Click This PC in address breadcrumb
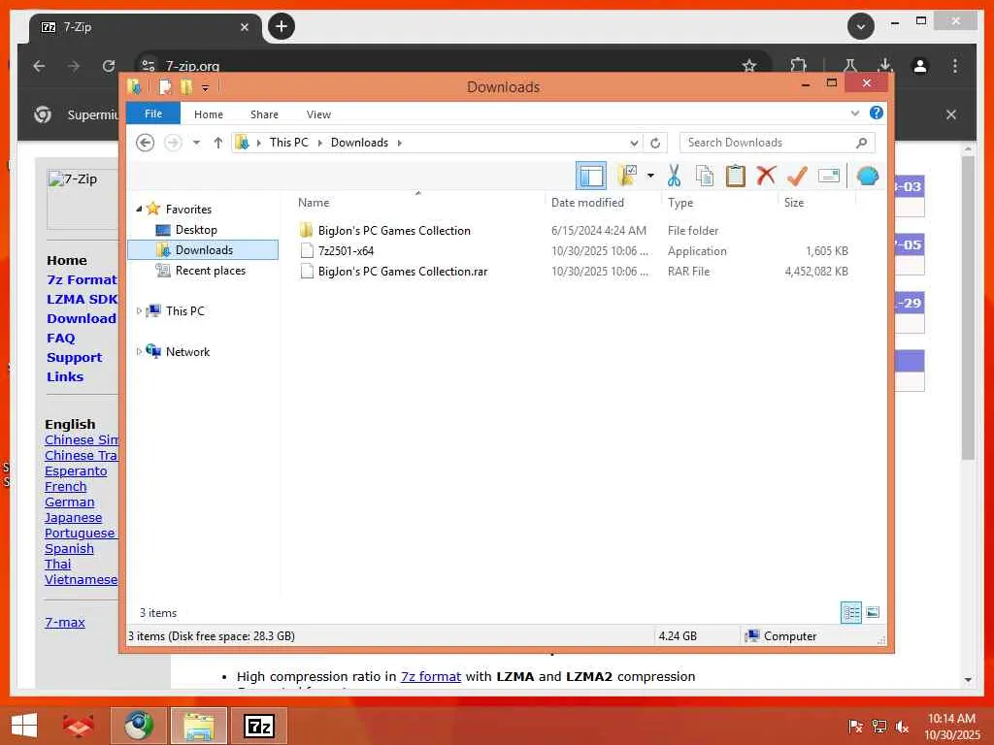 [288, 143]
